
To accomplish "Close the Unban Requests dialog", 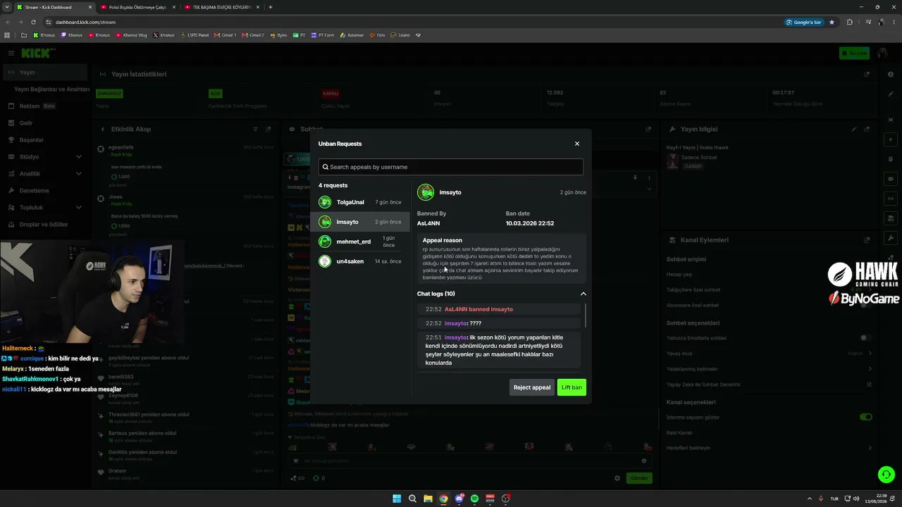I will (577, 144).
